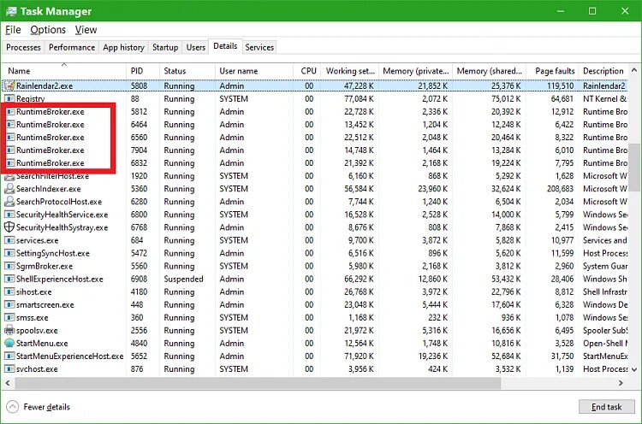The height and width of the screenshot is (424, 642).
Task: Switch to the Processes tab
Action: click(23, 47)
